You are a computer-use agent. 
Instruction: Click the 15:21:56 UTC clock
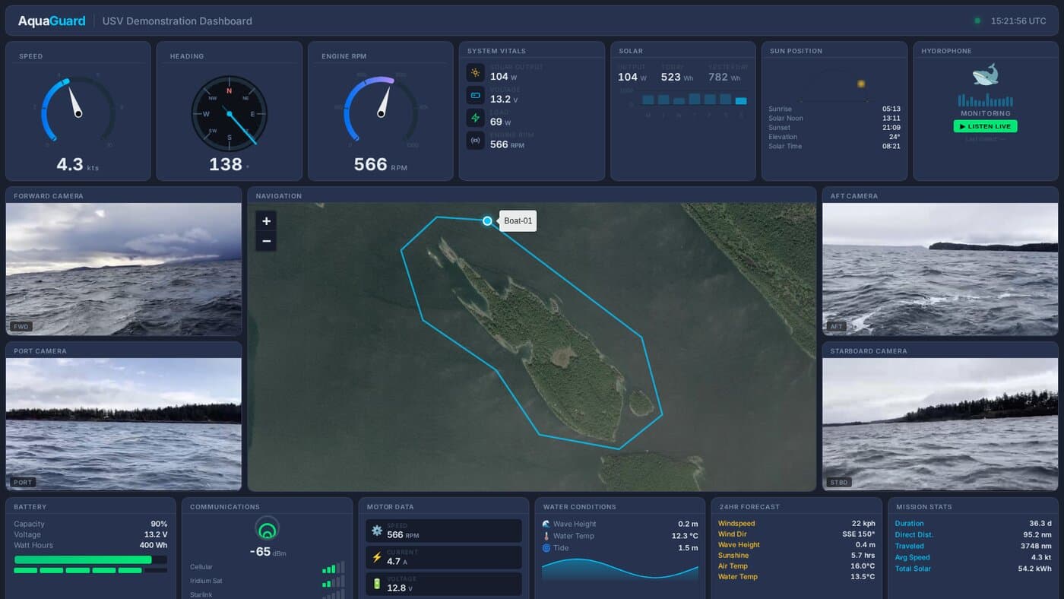1018,21
